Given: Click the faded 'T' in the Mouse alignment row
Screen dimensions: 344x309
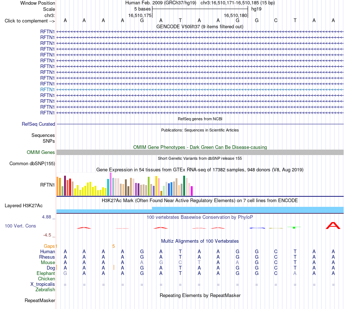Looking at the screenshot, I should [x=199, y=262].
